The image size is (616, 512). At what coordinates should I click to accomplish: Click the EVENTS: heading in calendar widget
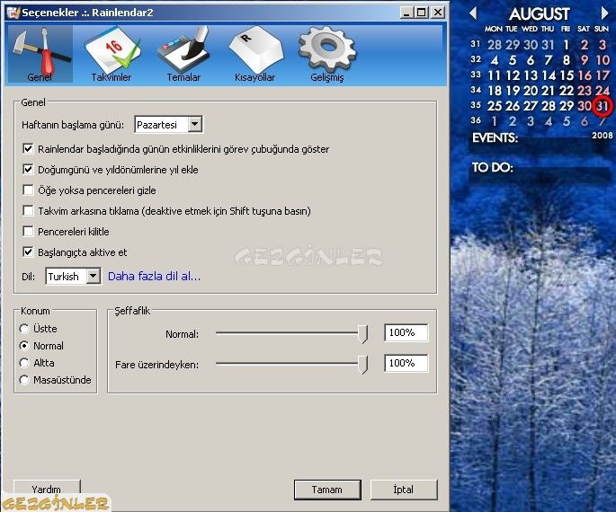[495, 137]
